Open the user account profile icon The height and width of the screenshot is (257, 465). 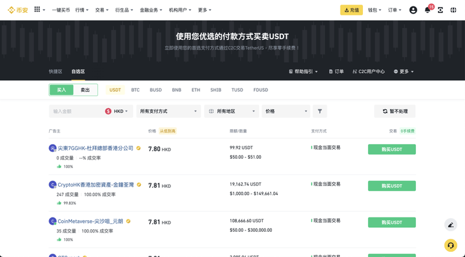[413, 10]
